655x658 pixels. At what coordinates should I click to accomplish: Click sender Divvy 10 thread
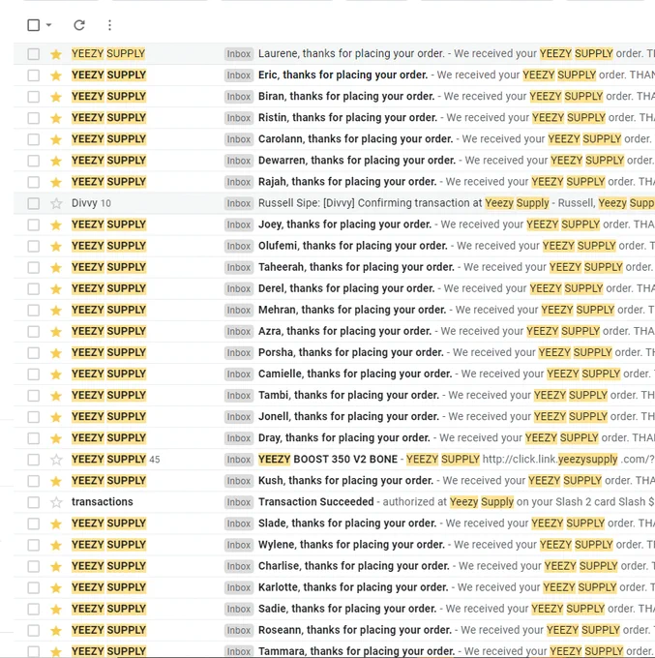coord(91,203)
